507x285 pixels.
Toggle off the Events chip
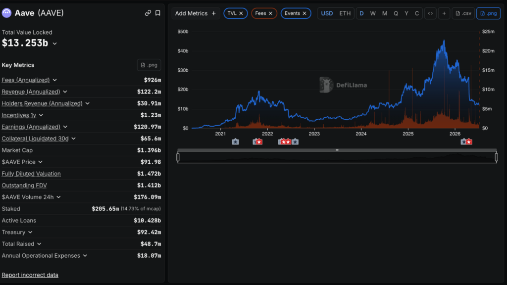click(x=304, y=13)
